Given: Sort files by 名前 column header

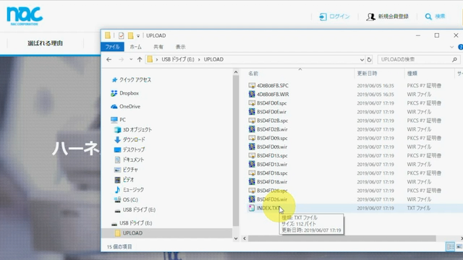Looking at the screenshot, I should tap(253, 74).
